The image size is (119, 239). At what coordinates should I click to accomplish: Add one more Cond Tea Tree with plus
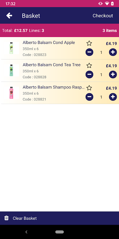[113, 74]
